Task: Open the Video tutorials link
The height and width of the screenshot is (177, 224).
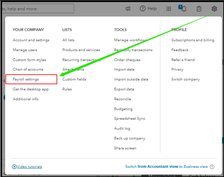Action: (x=29, y=167)
